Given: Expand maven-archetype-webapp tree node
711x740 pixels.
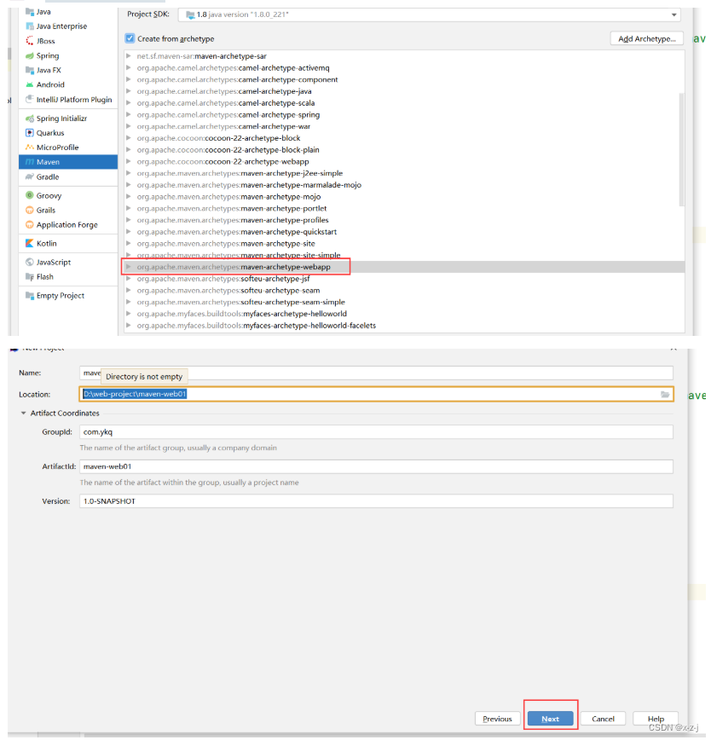Looking at the screenshot, I should coord(129,267).
